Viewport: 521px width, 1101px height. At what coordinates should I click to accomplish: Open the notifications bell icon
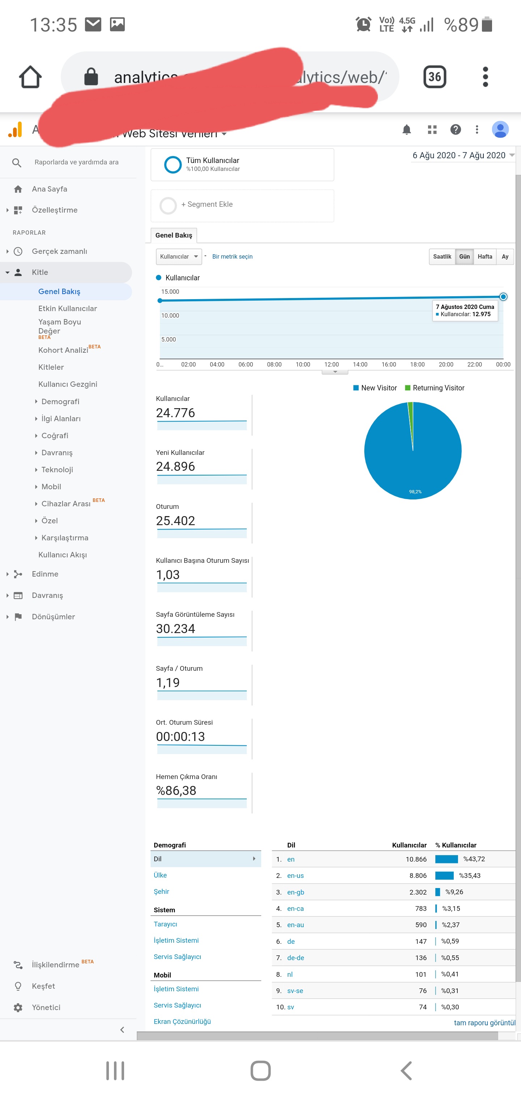[407, 130]
